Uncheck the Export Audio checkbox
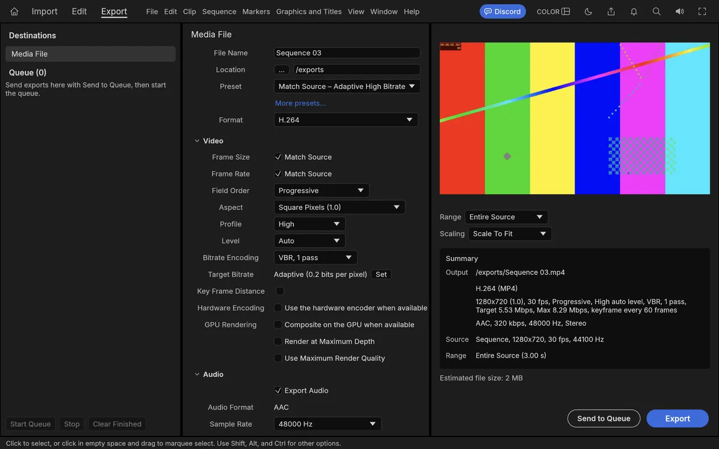 [x=278, y=390]
